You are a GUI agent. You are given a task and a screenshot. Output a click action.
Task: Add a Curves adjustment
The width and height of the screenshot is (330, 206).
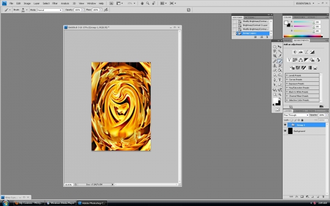point(306,52)
